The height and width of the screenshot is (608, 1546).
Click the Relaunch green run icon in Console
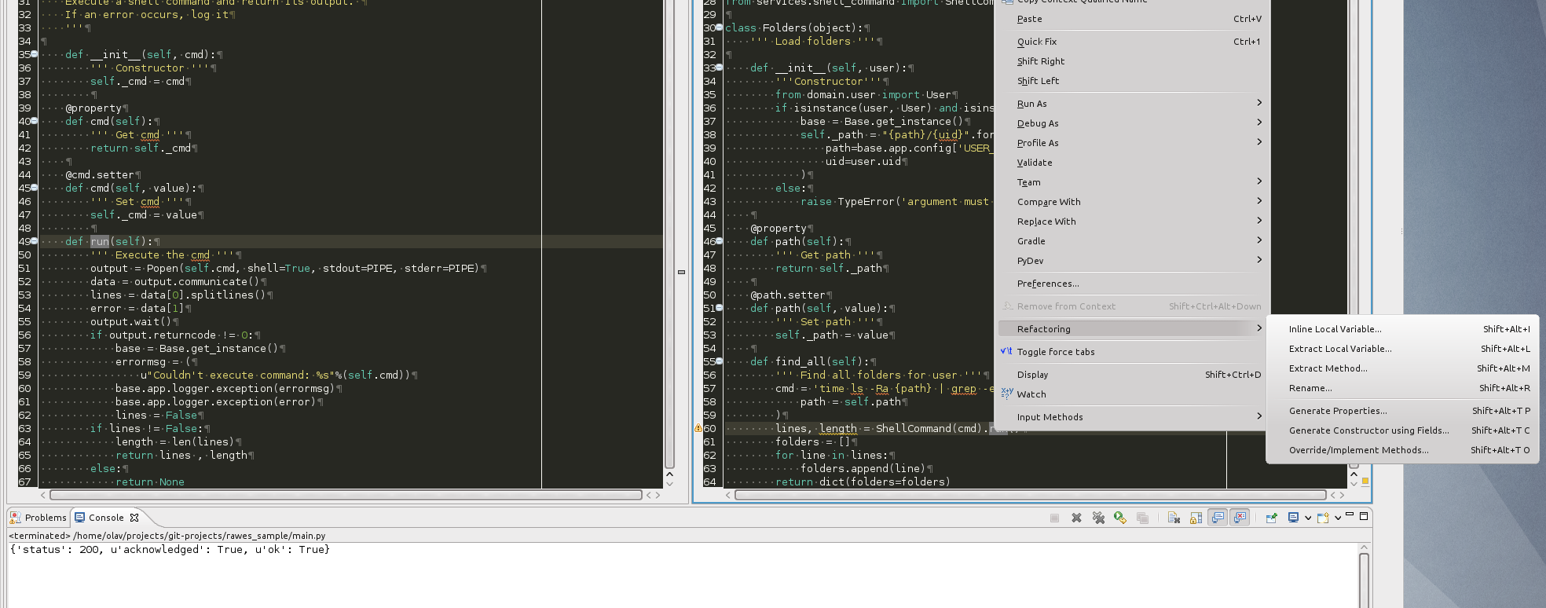coord(1120,518)
